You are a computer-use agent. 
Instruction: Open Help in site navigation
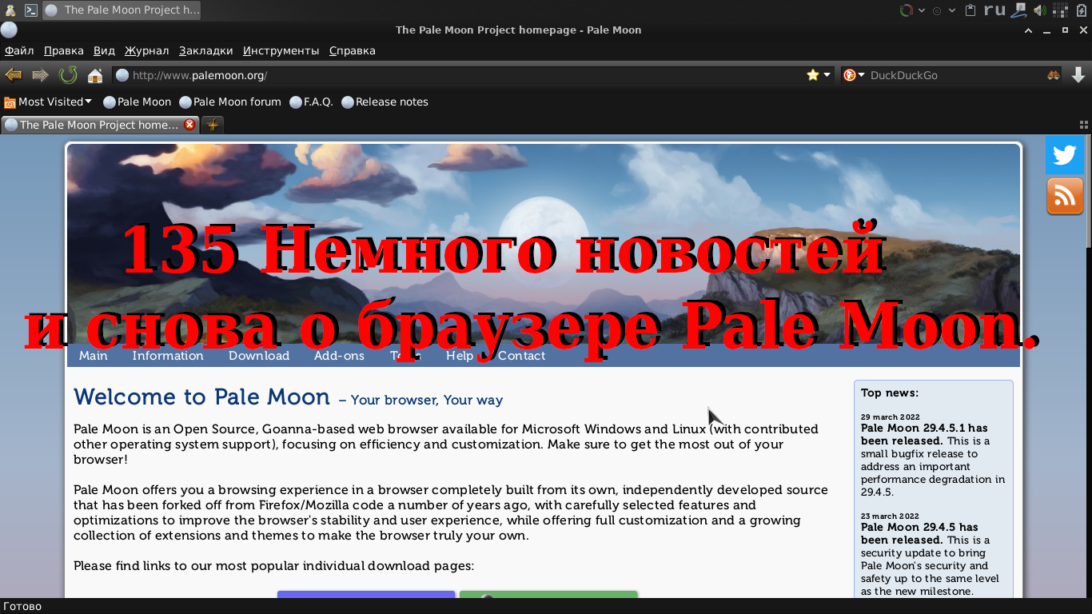(460, 356)
